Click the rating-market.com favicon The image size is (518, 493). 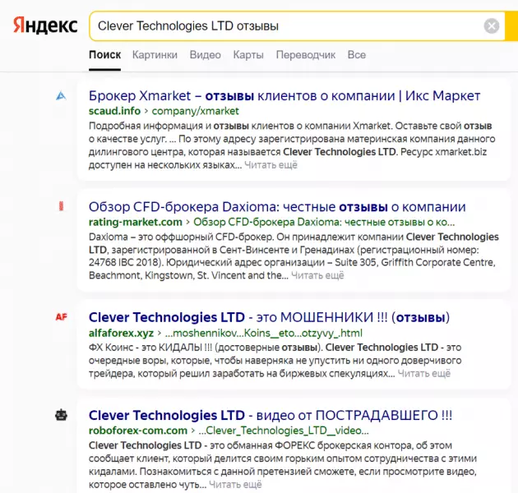[61, 206]
